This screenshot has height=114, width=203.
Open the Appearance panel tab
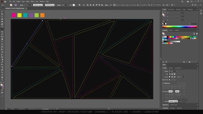point(166,105)
